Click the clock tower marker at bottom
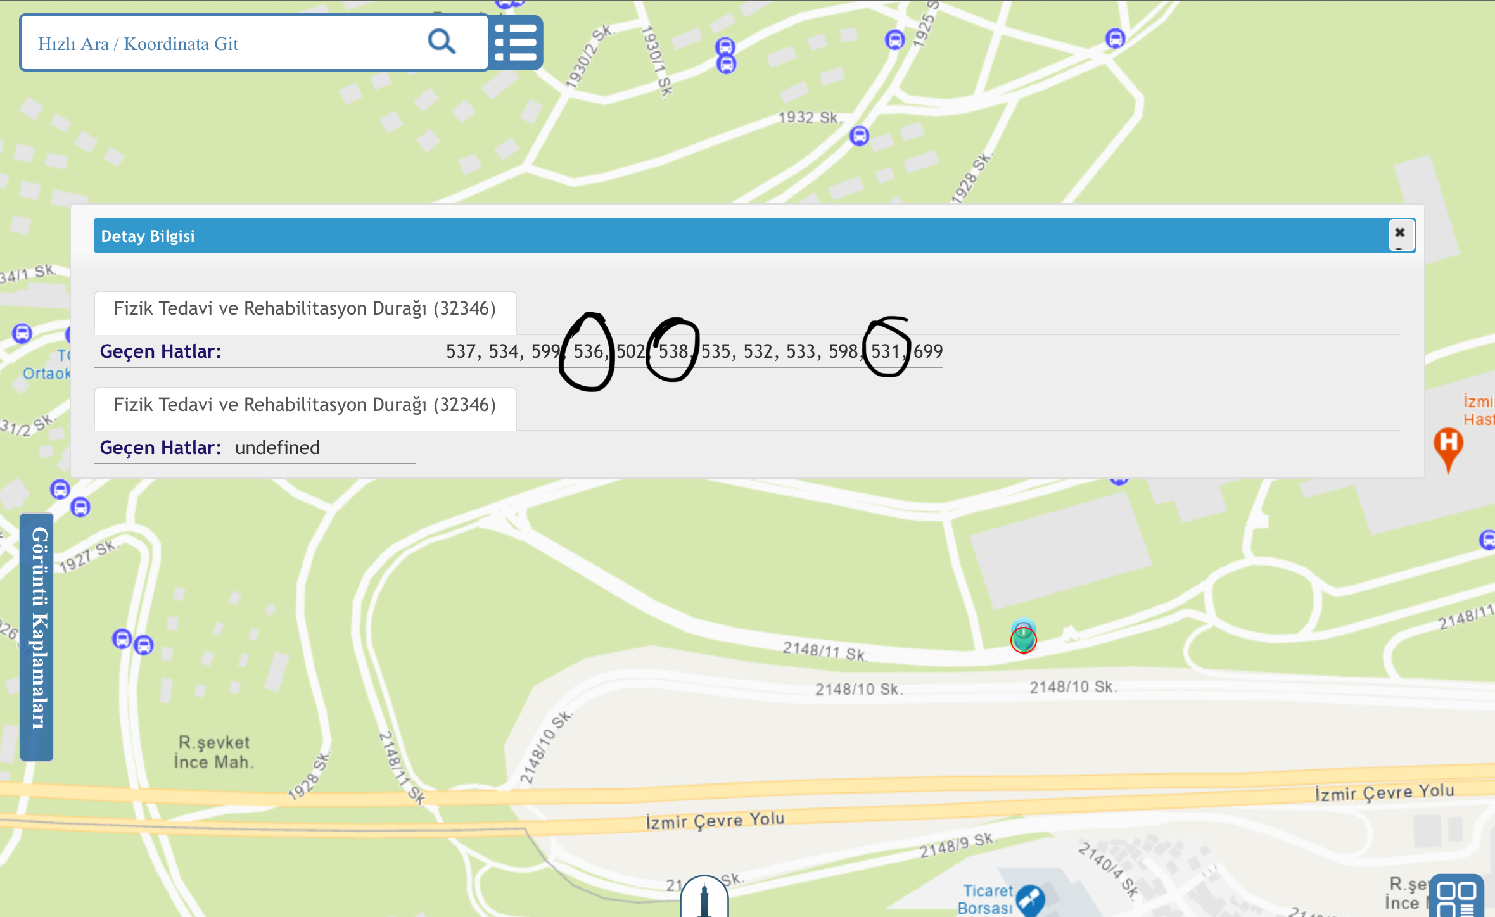Viewport: 1495px width, 917px height. (x=704, y=898)
